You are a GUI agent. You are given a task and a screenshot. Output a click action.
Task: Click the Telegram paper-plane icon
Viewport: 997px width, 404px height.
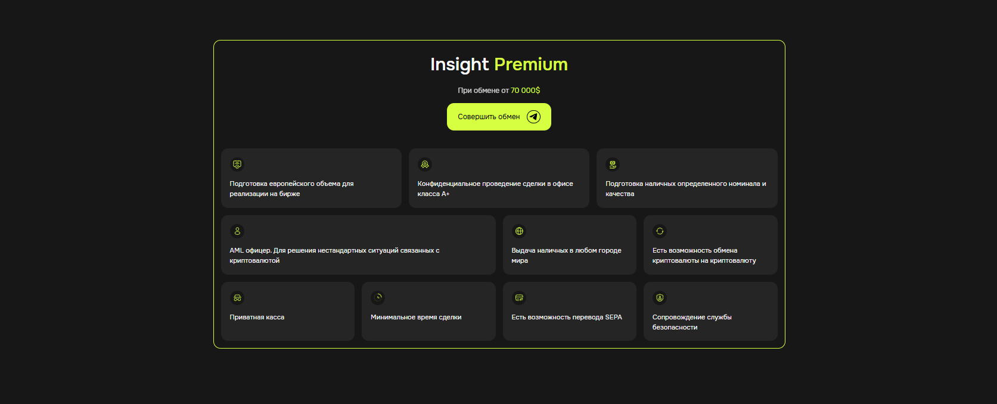pyautogui.click(x=533, y=117)
